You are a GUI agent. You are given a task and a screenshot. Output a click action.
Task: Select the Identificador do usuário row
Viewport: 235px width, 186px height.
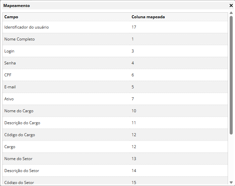(27, 27)
